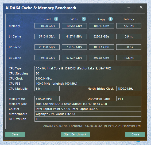Click the North Bridge Clock value 4800.0 MHz
The width and height of the screenshot is (151, 145).
pos(129,89)
